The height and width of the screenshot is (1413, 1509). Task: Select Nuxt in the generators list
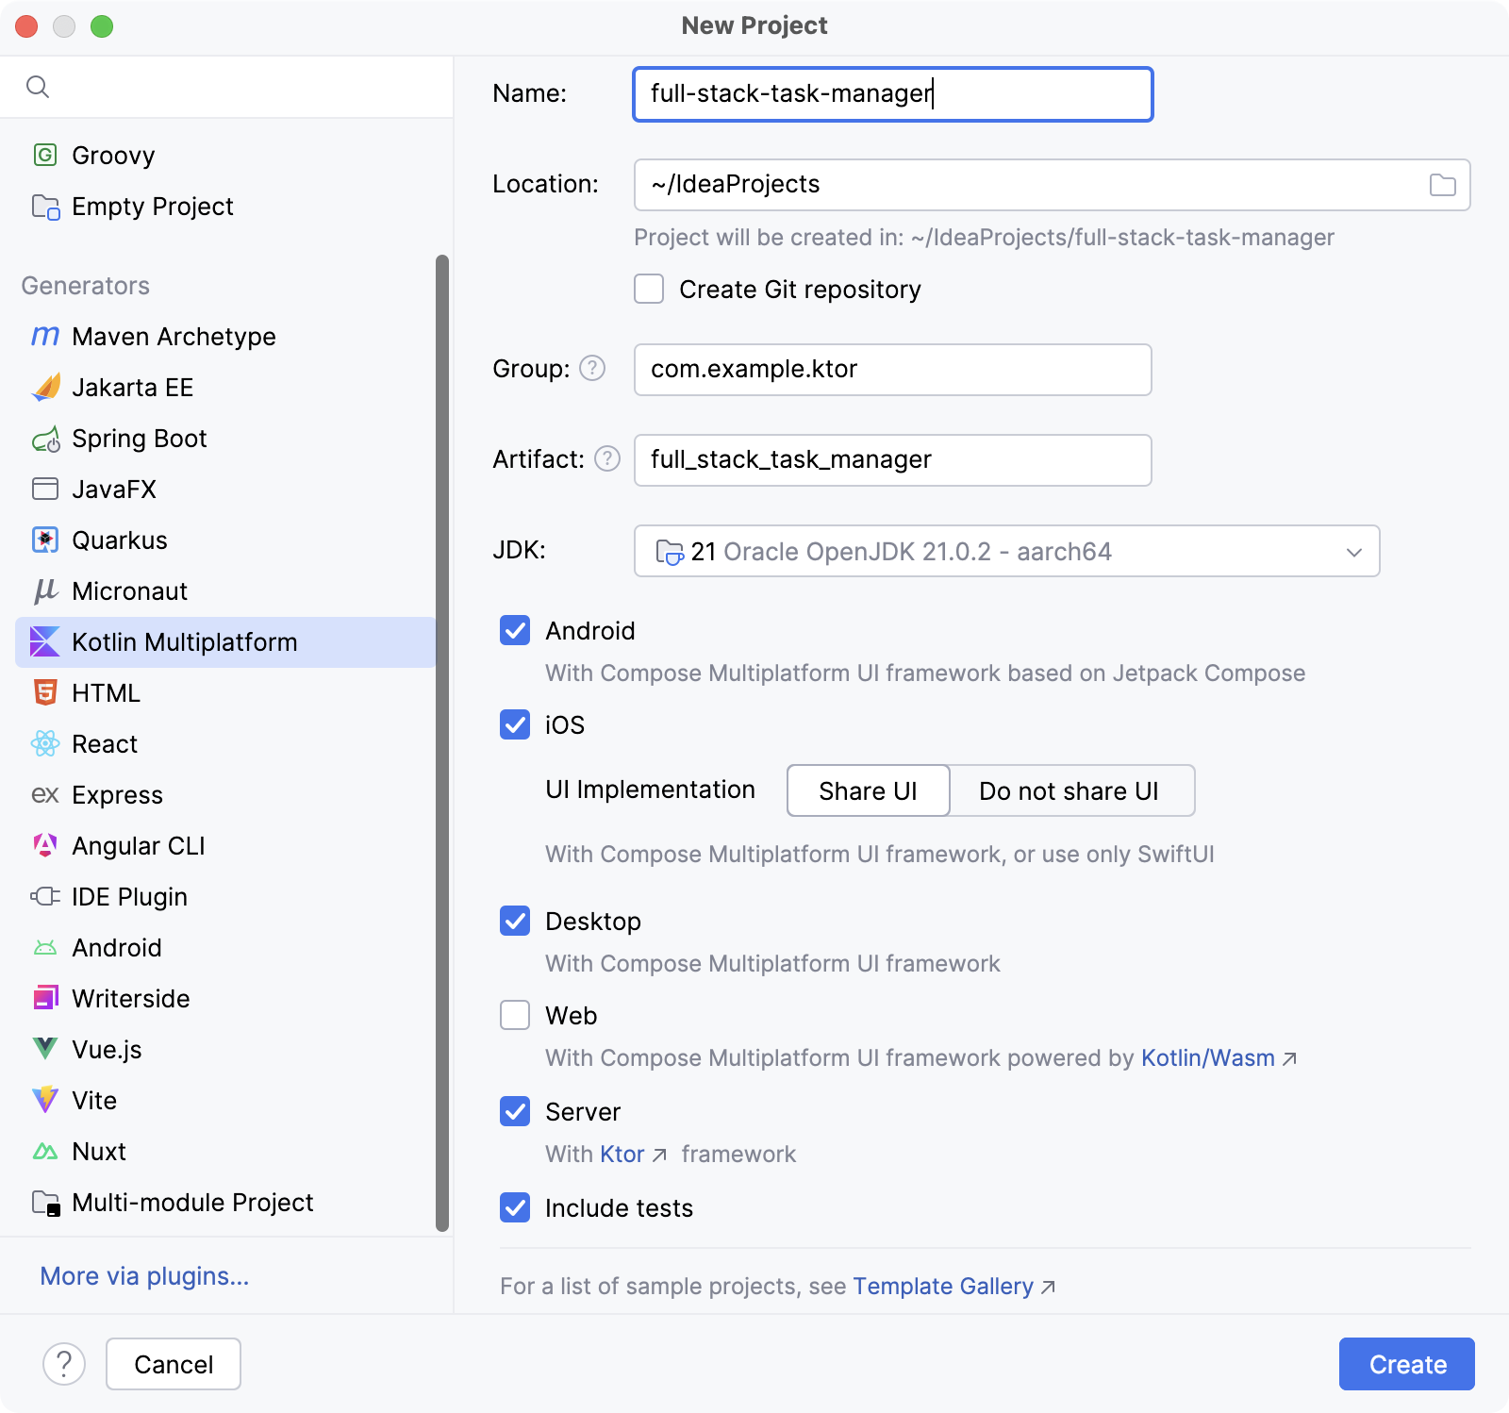225,1152
